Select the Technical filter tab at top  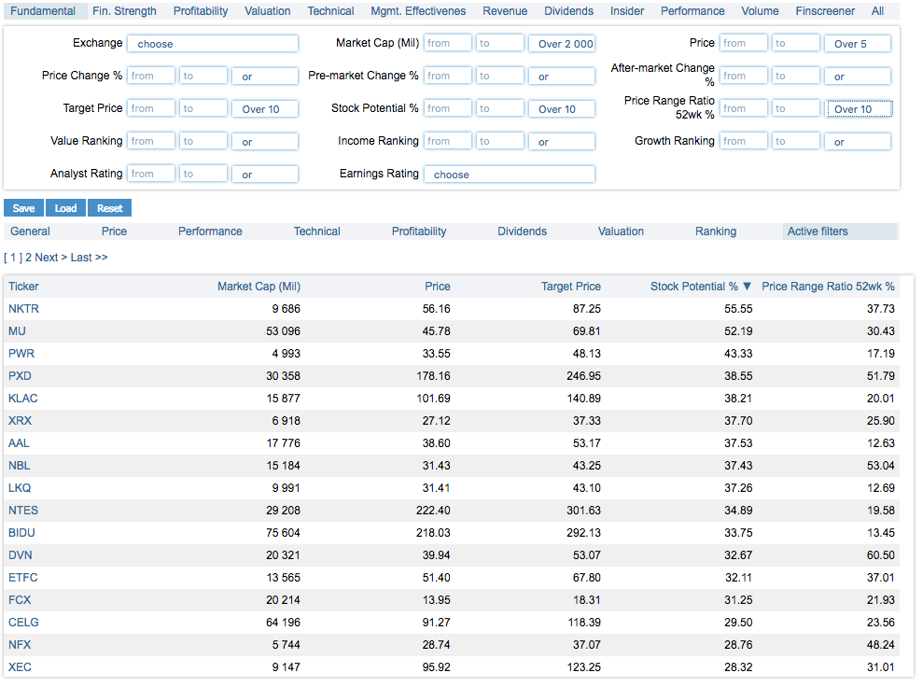click(x=330, y=11)
